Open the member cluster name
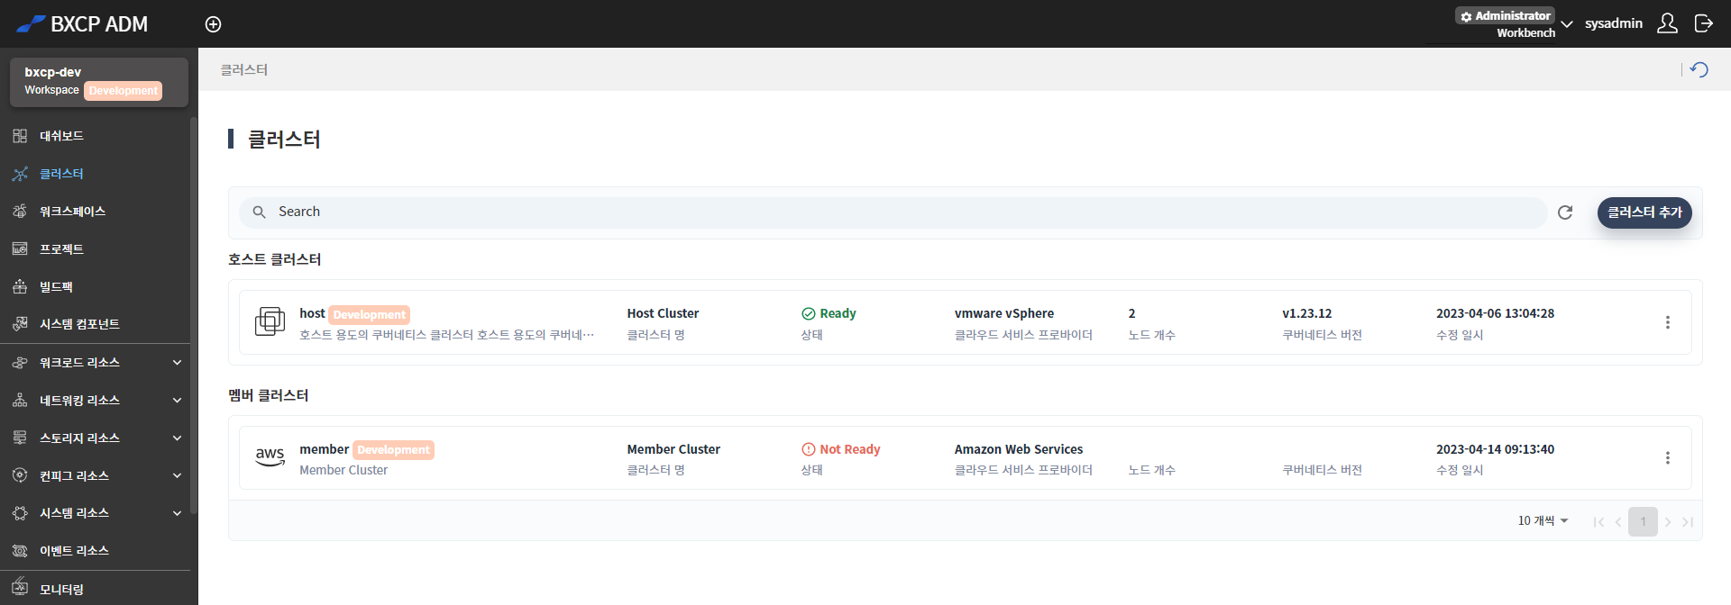 [x=324, y=449]
